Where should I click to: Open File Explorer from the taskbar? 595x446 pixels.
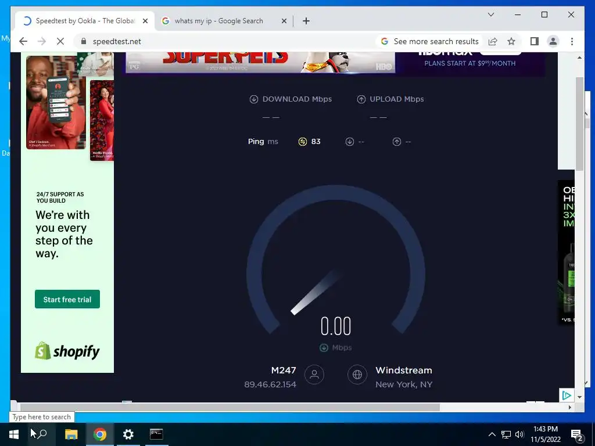pos(71,434)
